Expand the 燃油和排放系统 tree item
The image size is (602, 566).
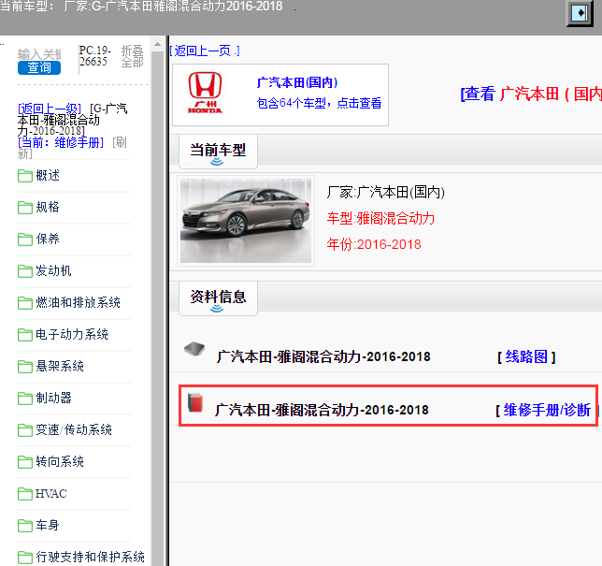click(78, 303)
